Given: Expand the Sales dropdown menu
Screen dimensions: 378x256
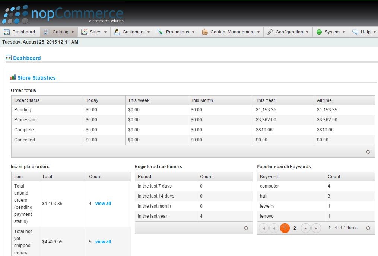Looking at the screenshot, I should click(95, 32).
